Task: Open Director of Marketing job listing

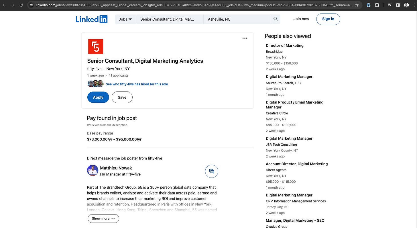Action: click(285, 45)
